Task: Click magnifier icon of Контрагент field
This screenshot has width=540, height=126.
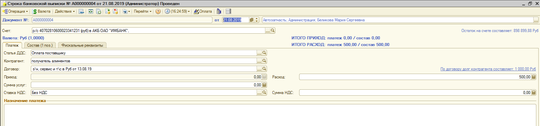Action: click(264, 61)
